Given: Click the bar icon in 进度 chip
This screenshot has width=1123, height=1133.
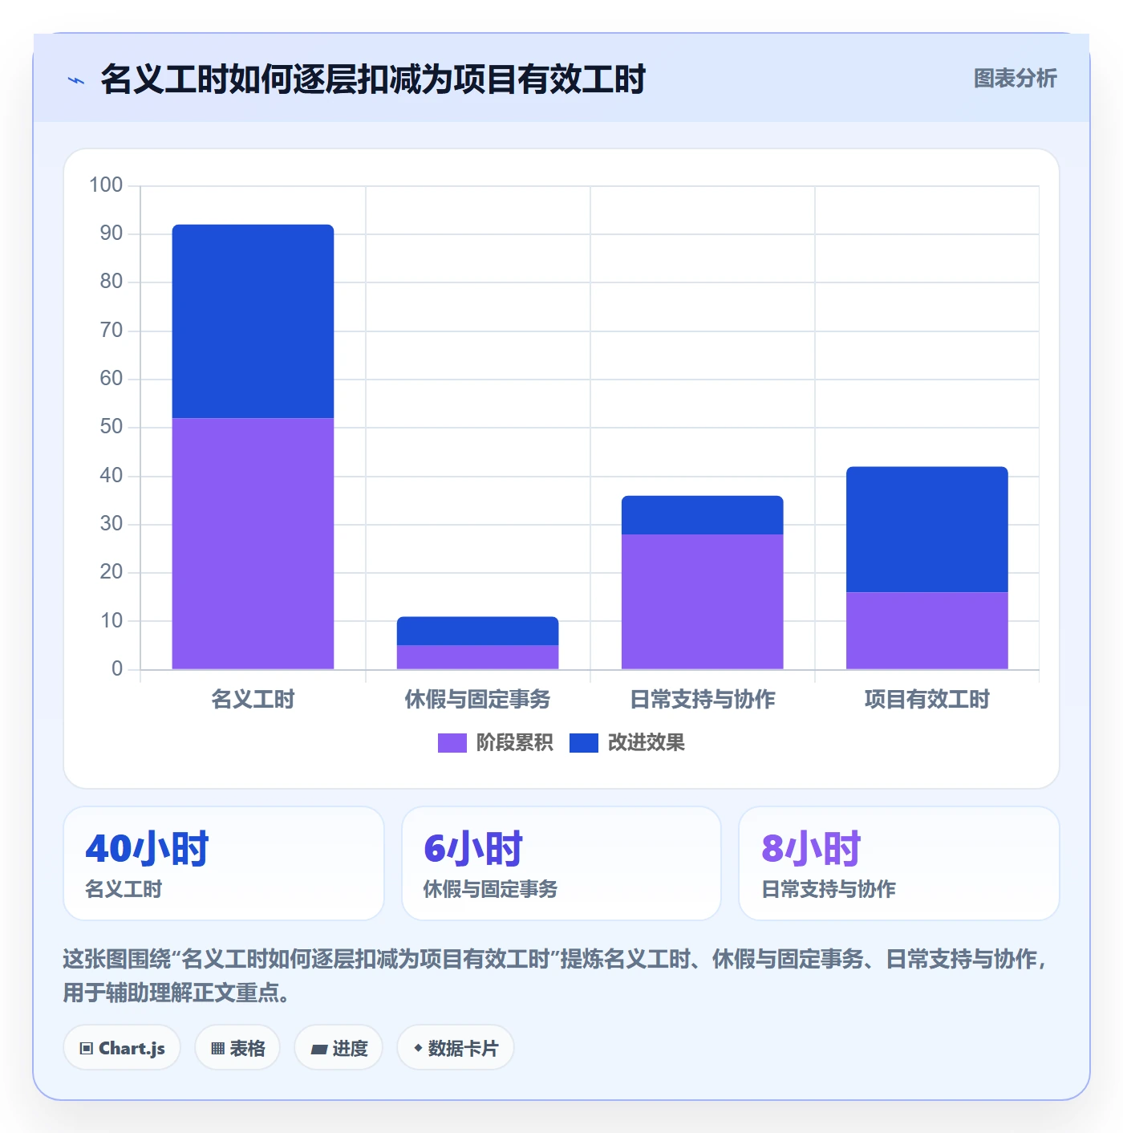Looking at the screenshot, I should tap(318, 1050).
